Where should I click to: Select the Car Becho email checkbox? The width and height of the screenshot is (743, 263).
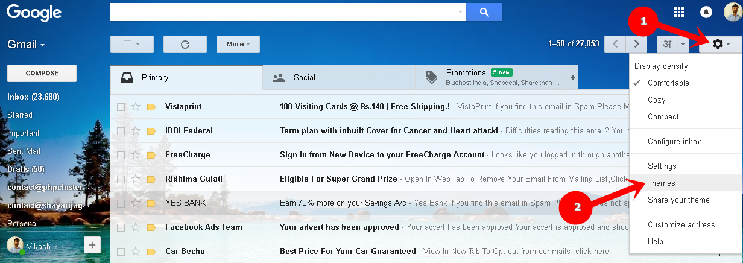(121, 252)
